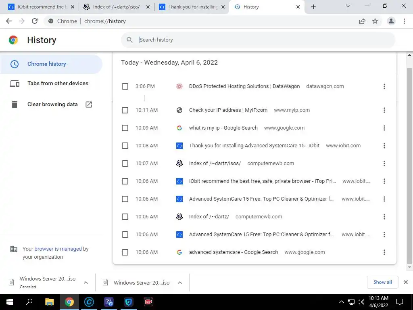Click the Chrome logo next to History
413x310 pixels.
click(x=13, y=40)
